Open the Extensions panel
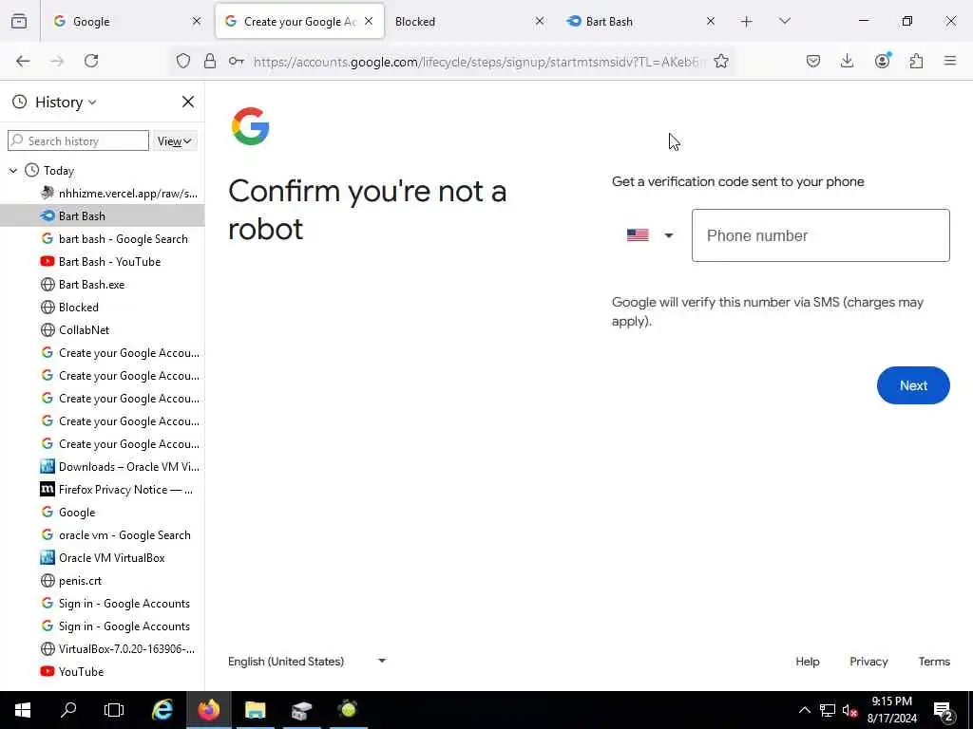The height and width of the screenshot is (729, 973). (916, 61)
